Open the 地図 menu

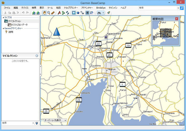pyautogui.click(x=58, y=8)
